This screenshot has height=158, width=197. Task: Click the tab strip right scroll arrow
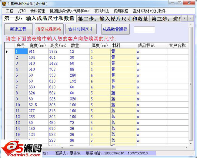click(x=190, y=18)
